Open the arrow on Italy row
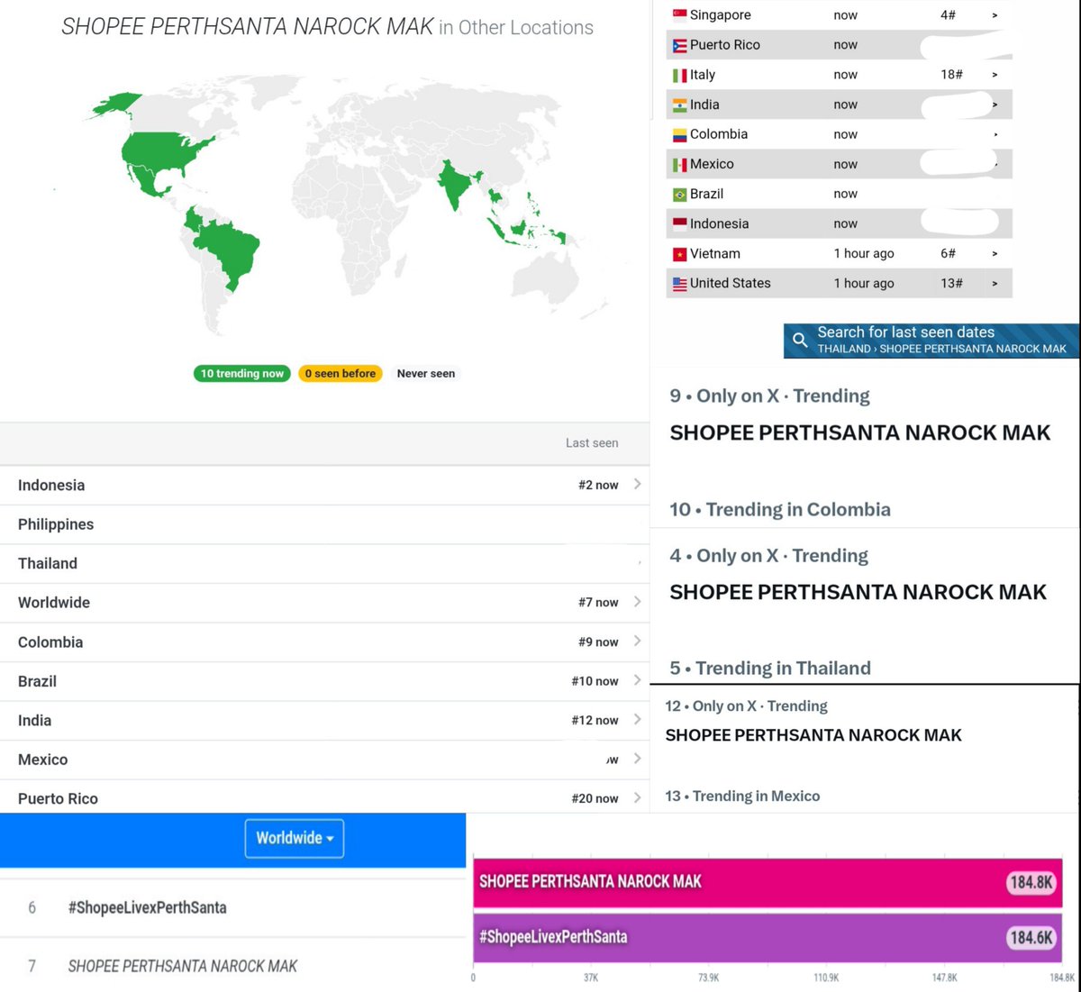 995,75
